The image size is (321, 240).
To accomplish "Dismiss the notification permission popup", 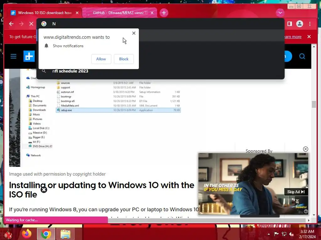I will pos(134,33).
